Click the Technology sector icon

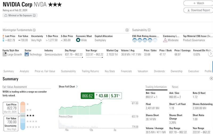(x=27, y=54)
